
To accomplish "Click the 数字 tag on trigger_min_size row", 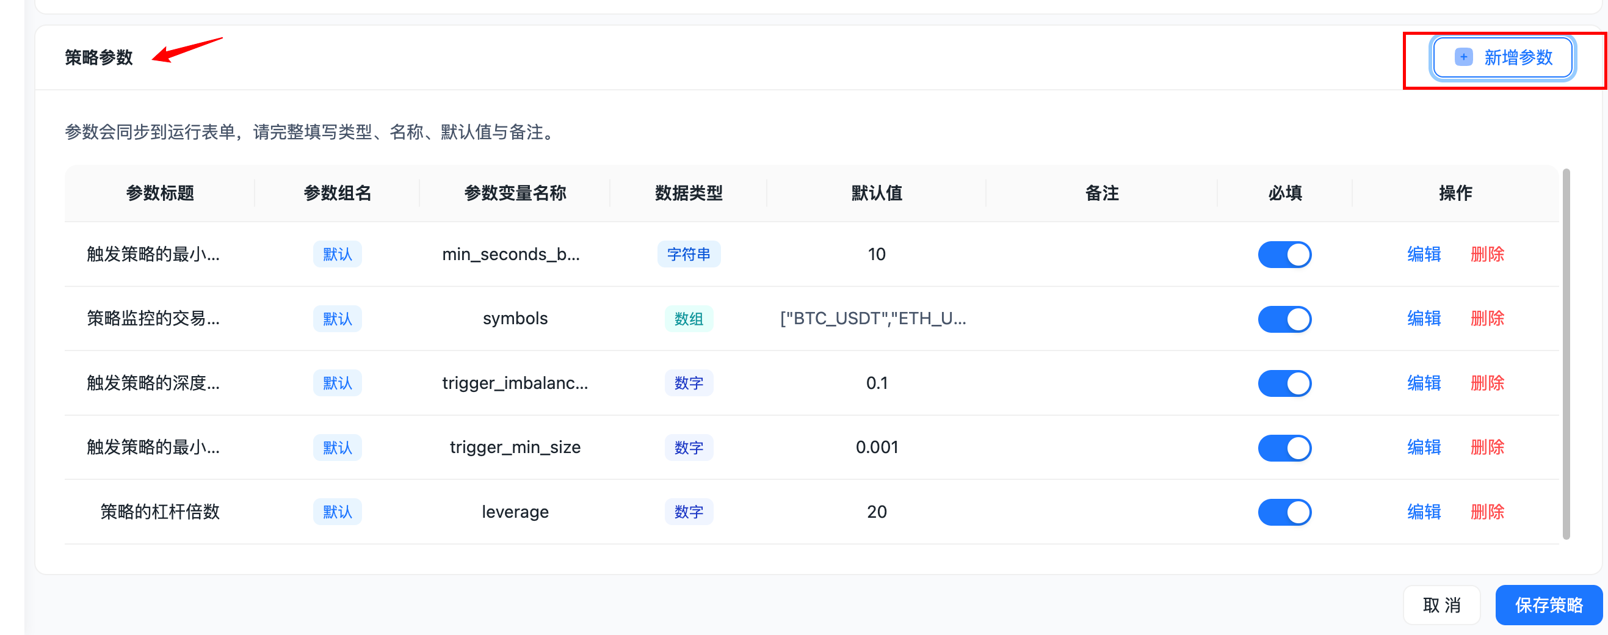I will click(x=689, y=447).
